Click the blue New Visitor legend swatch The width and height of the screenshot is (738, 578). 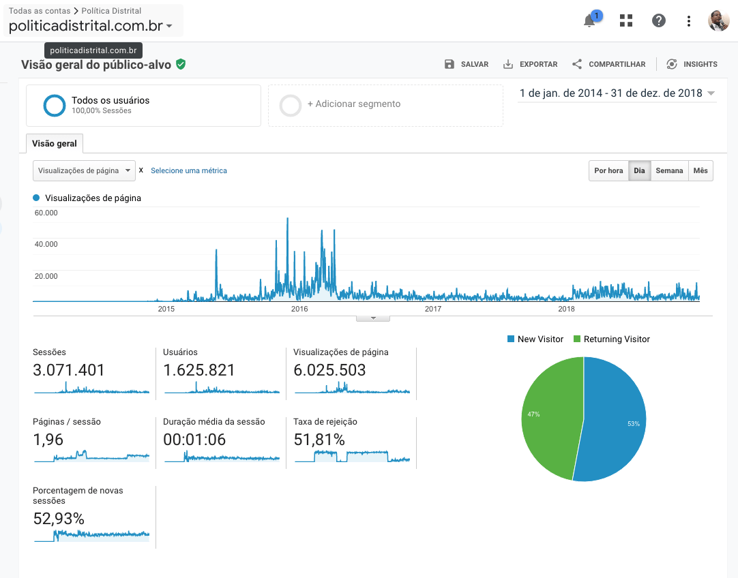click(511, 339)
